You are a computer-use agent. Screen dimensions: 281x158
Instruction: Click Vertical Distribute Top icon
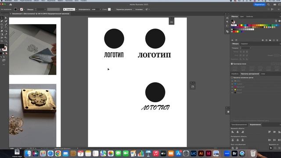(x=233, y=140)
